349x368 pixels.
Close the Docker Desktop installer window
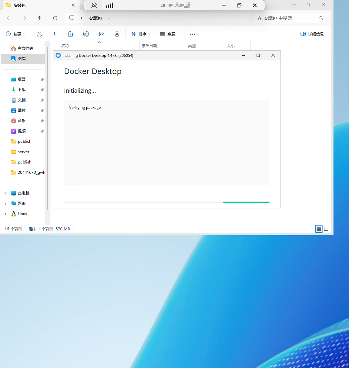tap(273, 55)
